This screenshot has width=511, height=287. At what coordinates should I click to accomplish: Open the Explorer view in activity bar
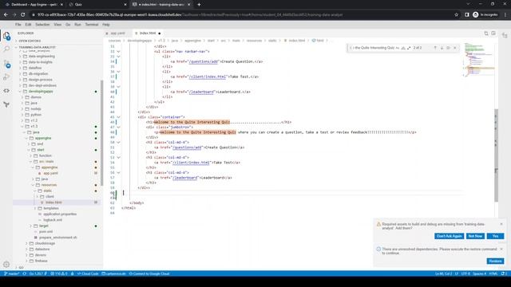[x=6, y=35]
